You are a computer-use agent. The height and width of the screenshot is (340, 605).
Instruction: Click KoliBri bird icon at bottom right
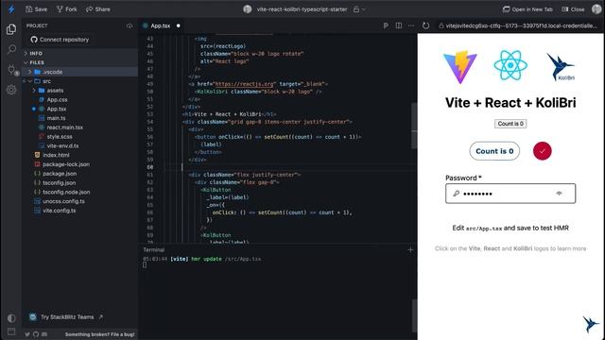(x=590, y=324)
